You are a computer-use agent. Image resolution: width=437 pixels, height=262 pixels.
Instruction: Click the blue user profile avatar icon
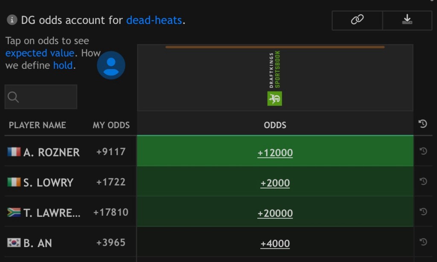111,65
